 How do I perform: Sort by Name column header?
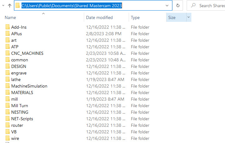10,17
